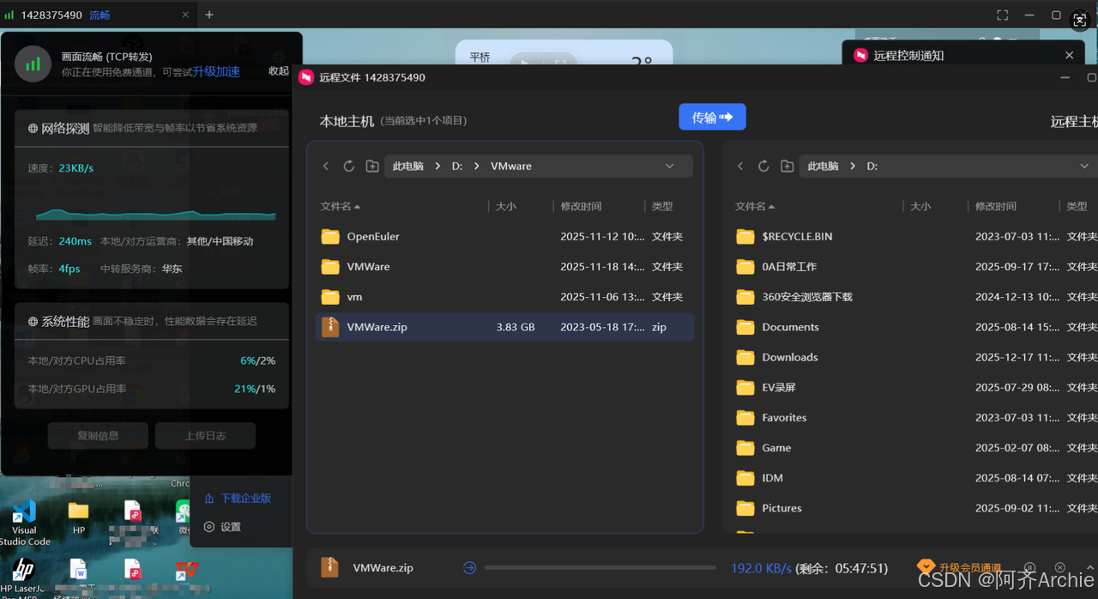Cancel the VMWare.zip transfer
Screen dimensions: 1098x599
(x=1060, y=568)
